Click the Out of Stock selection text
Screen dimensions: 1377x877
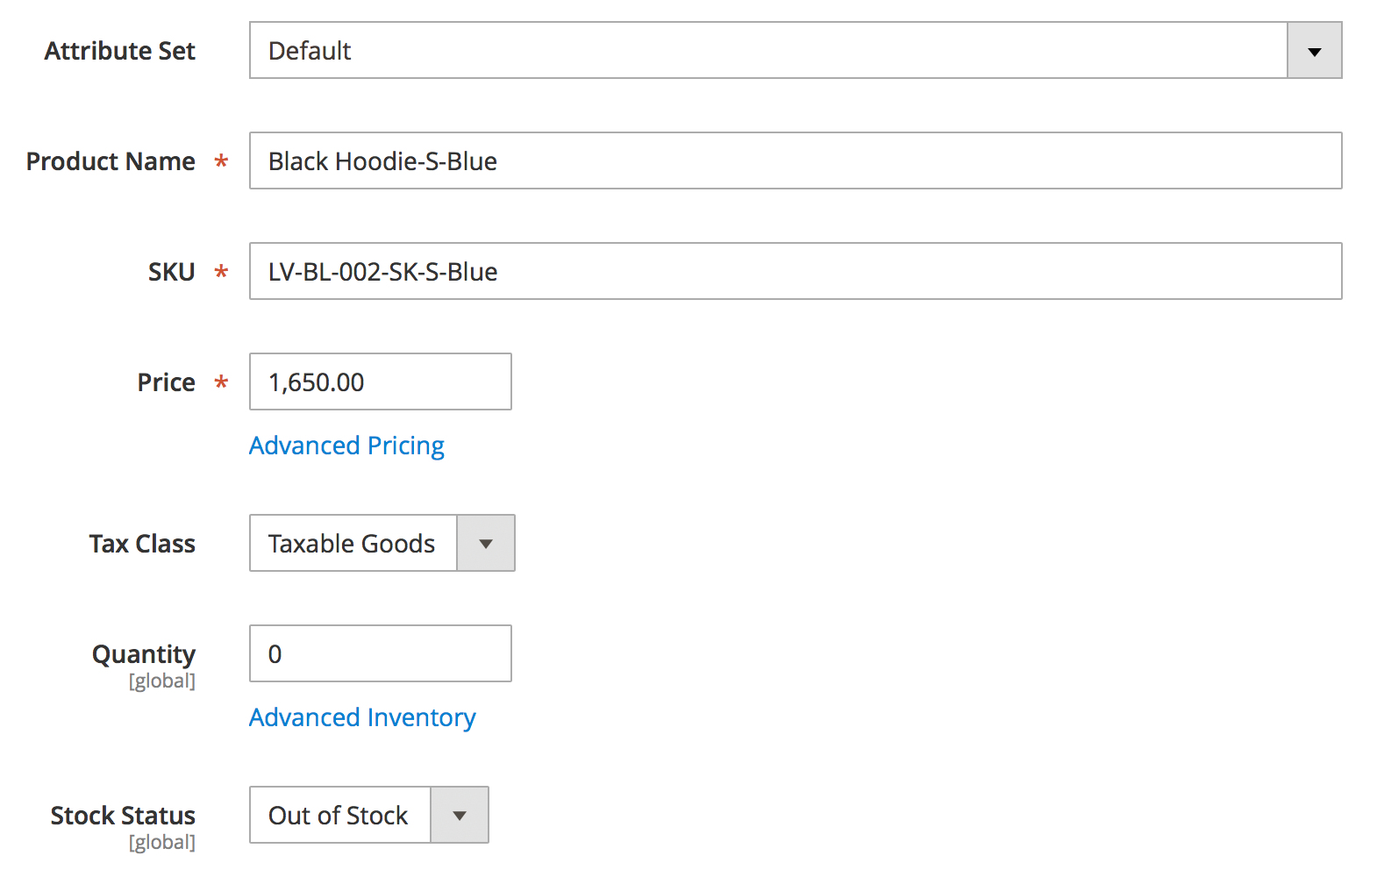[x=339, y=816]
